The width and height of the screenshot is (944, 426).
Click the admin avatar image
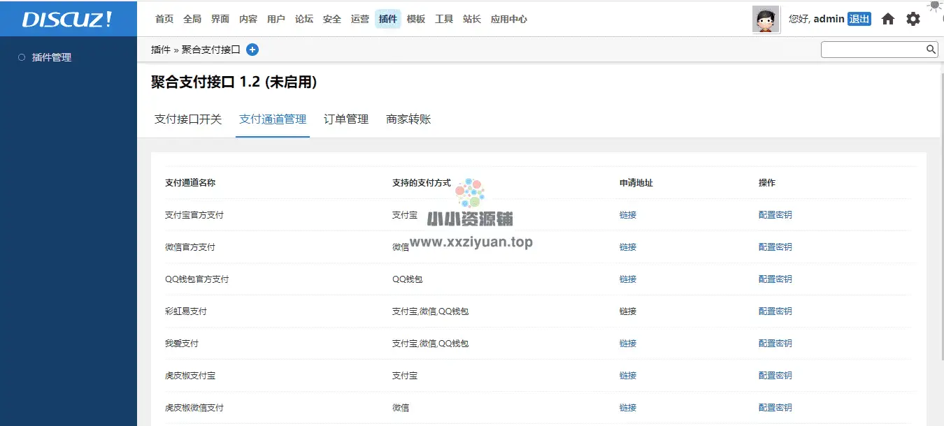click(766, 20)
